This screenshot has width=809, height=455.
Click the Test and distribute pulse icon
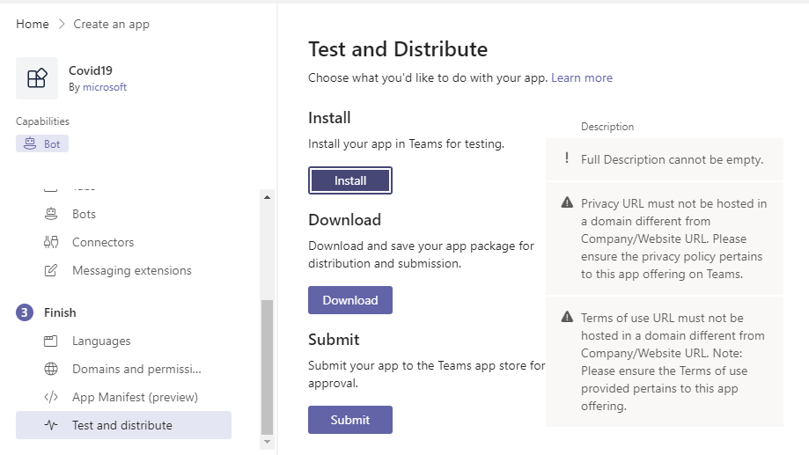pos(51,425)
